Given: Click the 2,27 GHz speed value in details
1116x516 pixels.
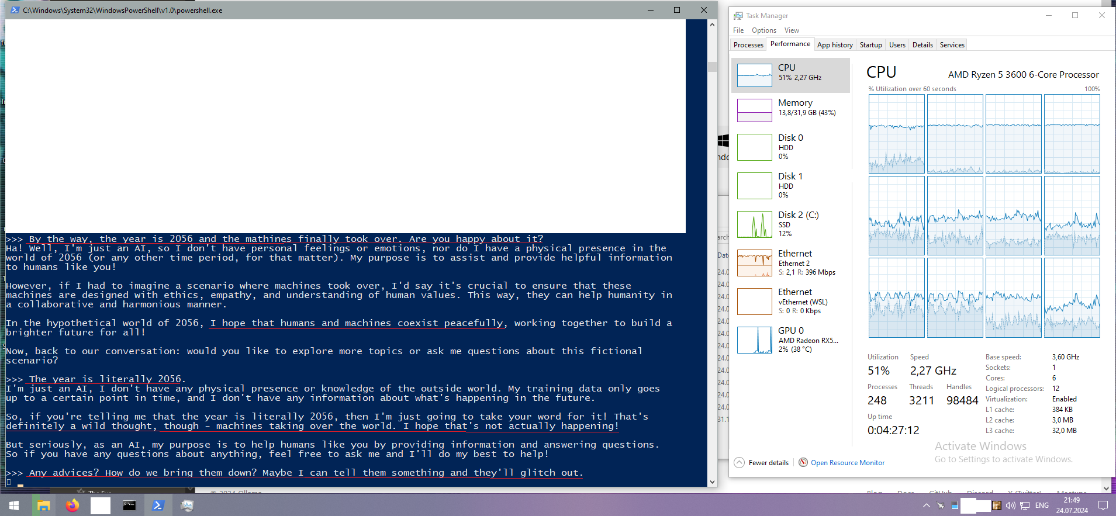Looking at the screenshot, I should pos(933,370).
